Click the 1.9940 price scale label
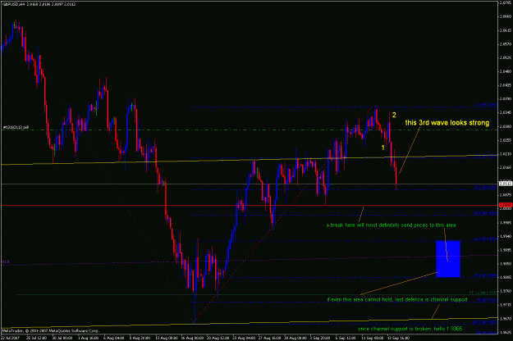 [x=506, y=236]
